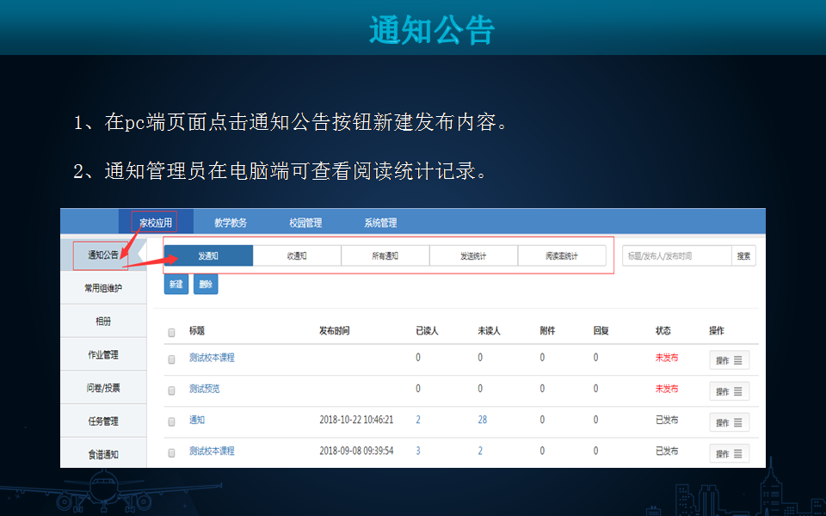Open the 校园管理 top menu
Viewport: 826px width, 516px height.
pyautogui.click(x=305, y=223)
